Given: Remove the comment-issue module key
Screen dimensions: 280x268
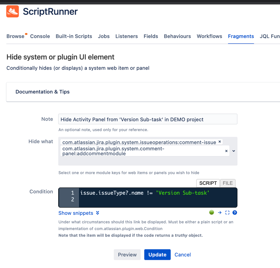Looking at the screenshot, I should coord(220,141).
